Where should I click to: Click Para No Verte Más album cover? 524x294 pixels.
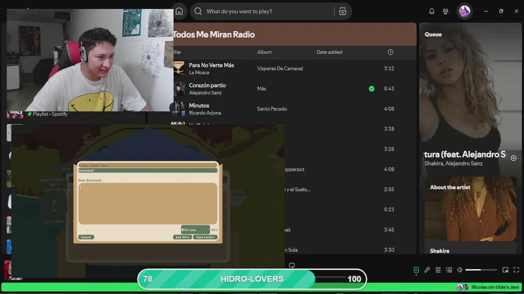(179, 68)
